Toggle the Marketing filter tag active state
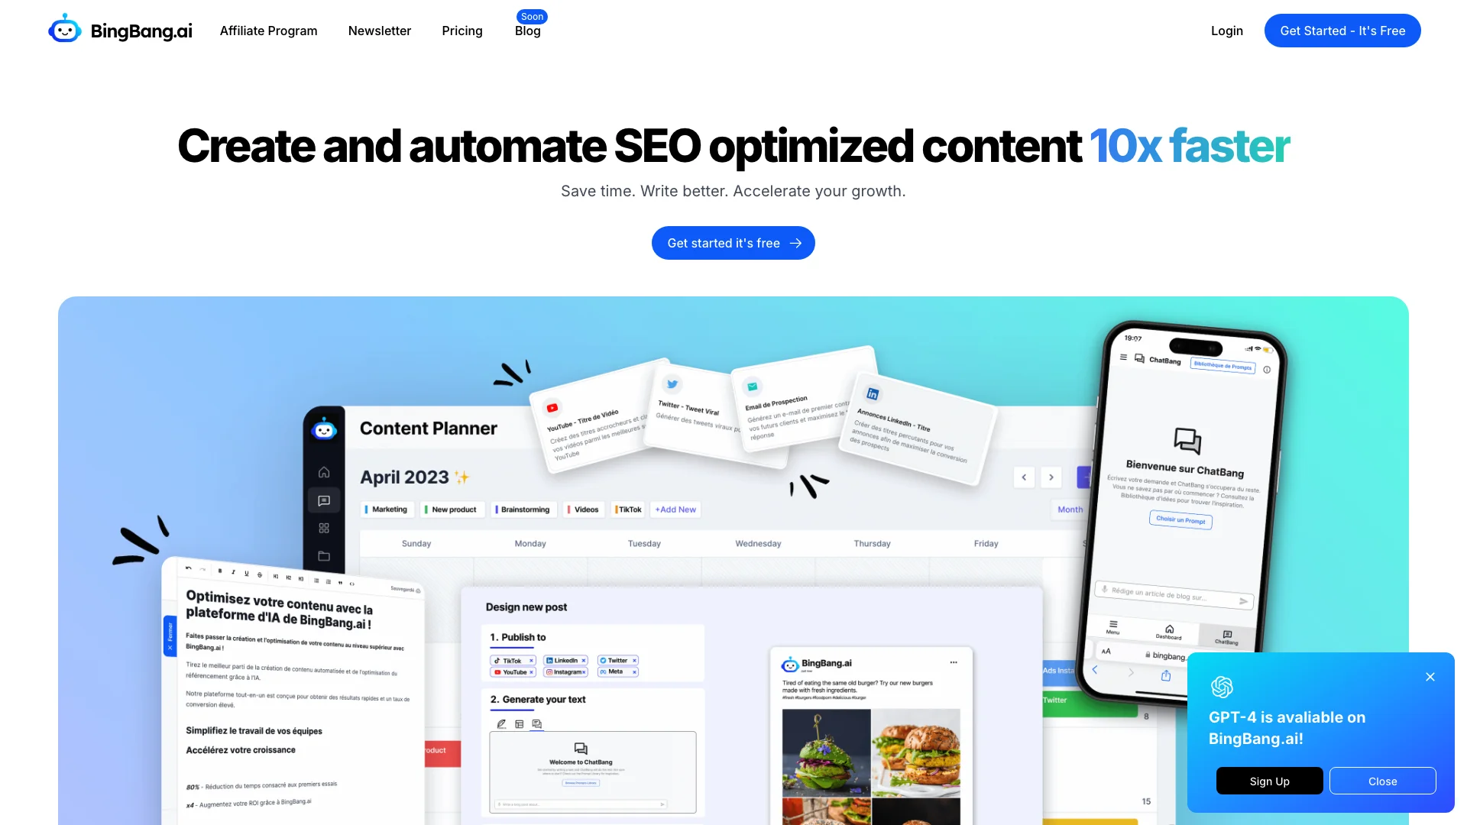1467x825 pixels. pos(387,509)
